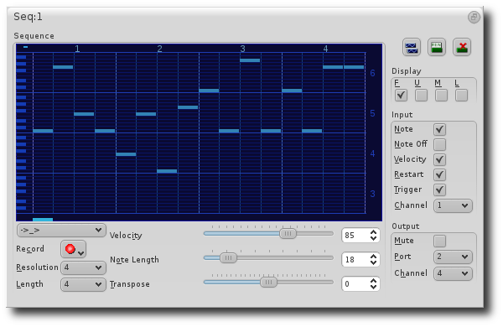Click the clone sequencer module icon
This screenshot has width=503, height=327.
(x=412, y=47)
